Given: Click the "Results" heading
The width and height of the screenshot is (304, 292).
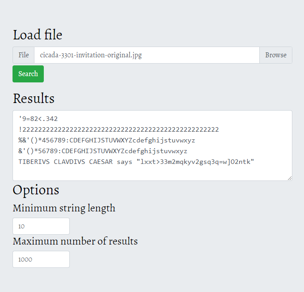Looking at the screenshot, I should click(34, 99).
